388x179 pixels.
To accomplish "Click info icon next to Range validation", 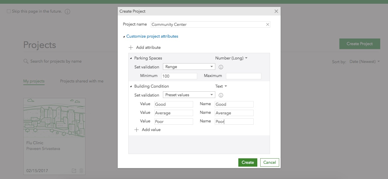I will (x=221, y=67).
